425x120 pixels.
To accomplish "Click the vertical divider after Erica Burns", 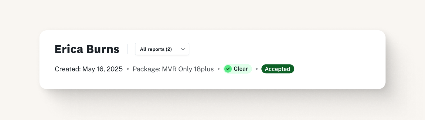I will click(127, 49).
